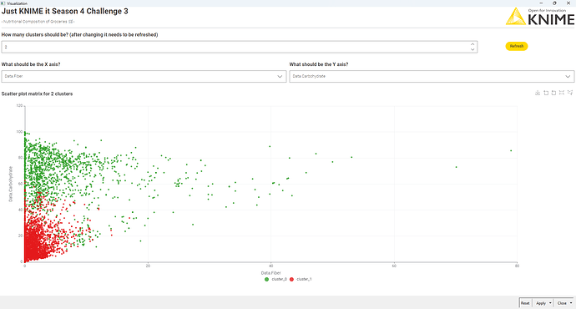Open the Y axis Data.Carbohydrate dropdown
The image size is (576, 309).
coord(432,77)
